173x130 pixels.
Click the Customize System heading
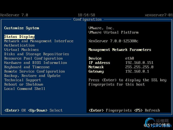[x=22, y=28]
